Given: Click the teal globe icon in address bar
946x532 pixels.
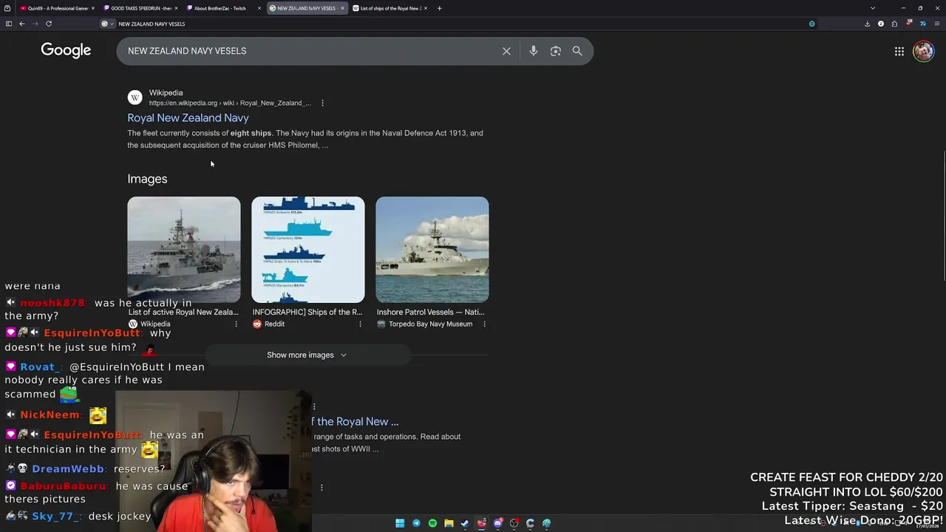Looking at the screenshot, I should click(x=811, y=24).
